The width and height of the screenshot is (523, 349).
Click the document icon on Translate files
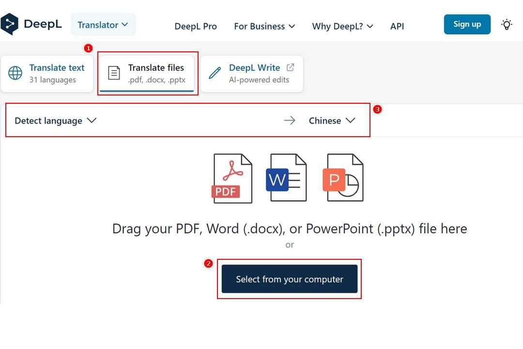coord(114,73)
